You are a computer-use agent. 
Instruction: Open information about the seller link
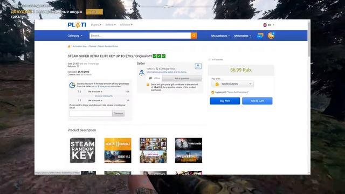(167, 72)
